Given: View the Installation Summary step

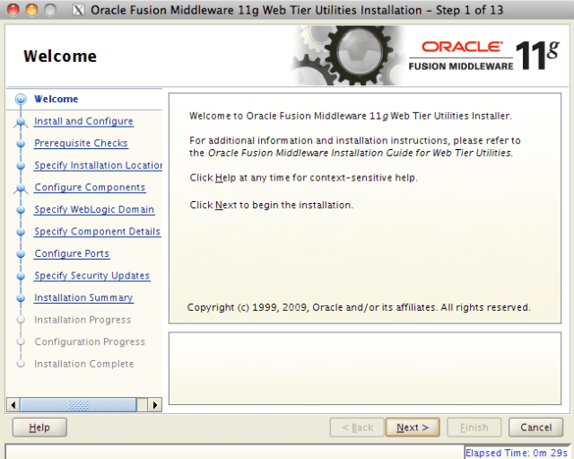Looking at the screenshot, I should pos(83,298).
